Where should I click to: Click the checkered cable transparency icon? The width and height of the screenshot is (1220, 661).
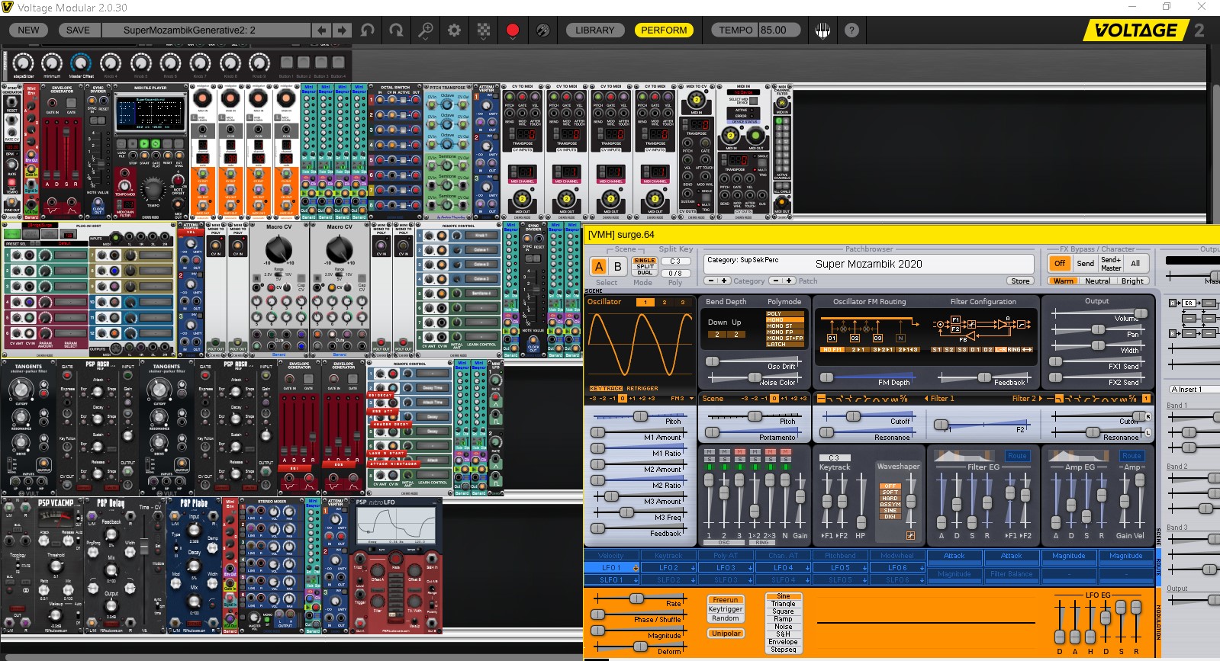tap(484, 30)
